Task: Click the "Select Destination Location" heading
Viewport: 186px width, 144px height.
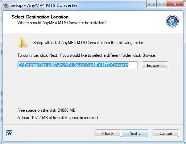Action: 40,17
